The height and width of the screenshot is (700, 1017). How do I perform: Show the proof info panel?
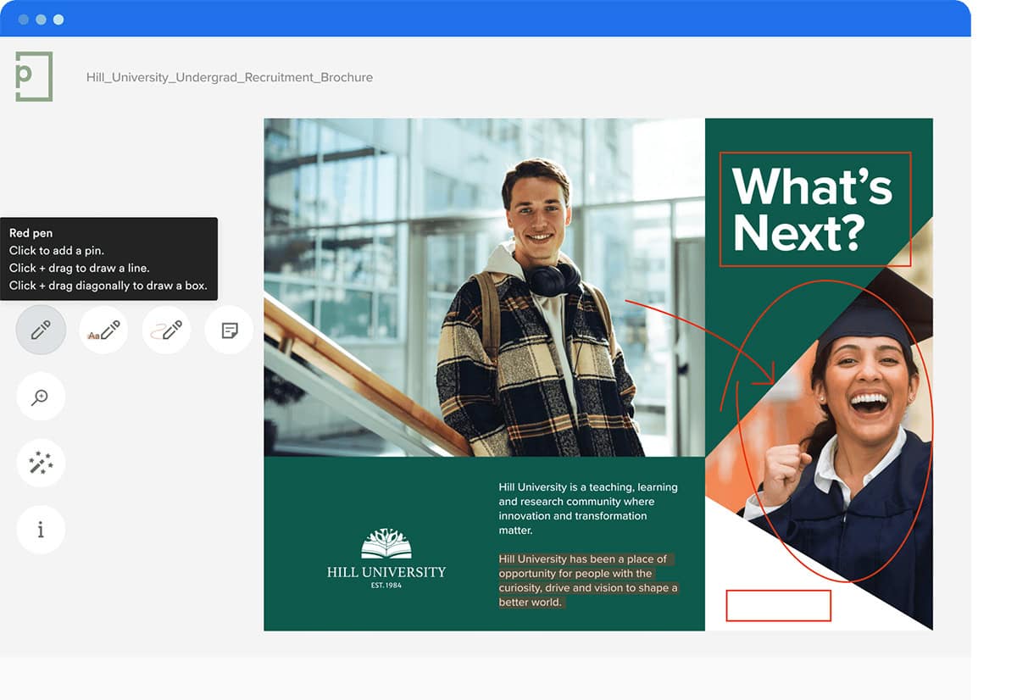click(41, 530)
